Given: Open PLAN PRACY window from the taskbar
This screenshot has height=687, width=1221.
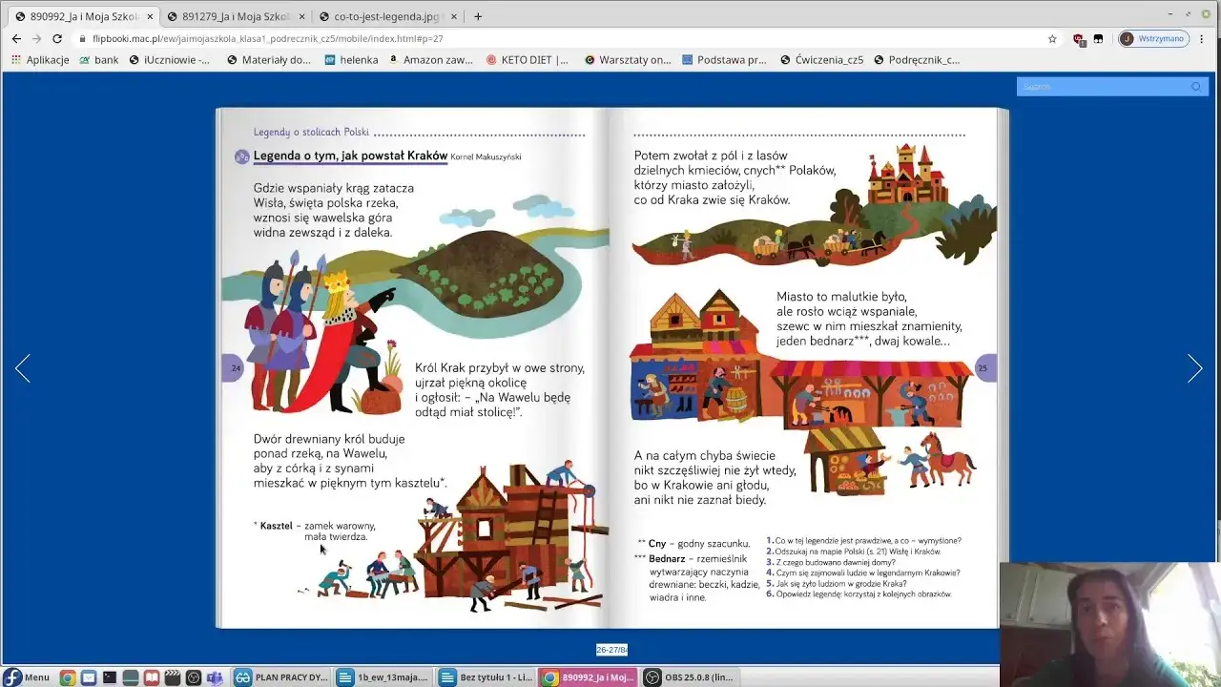Looking at the screenshot, I should tap(283, 677).
